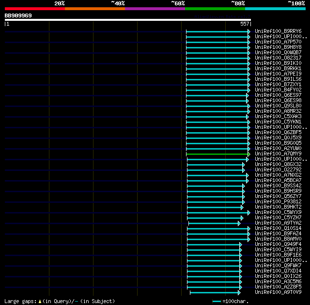Select hit label UniRef100_B9HKT2
The width and height of the screenshot is (310, 305).
coord(278,207)
